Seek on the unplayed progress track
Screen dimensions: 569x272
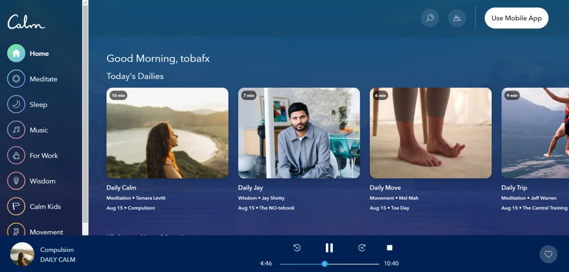click(x=353, y=264)
